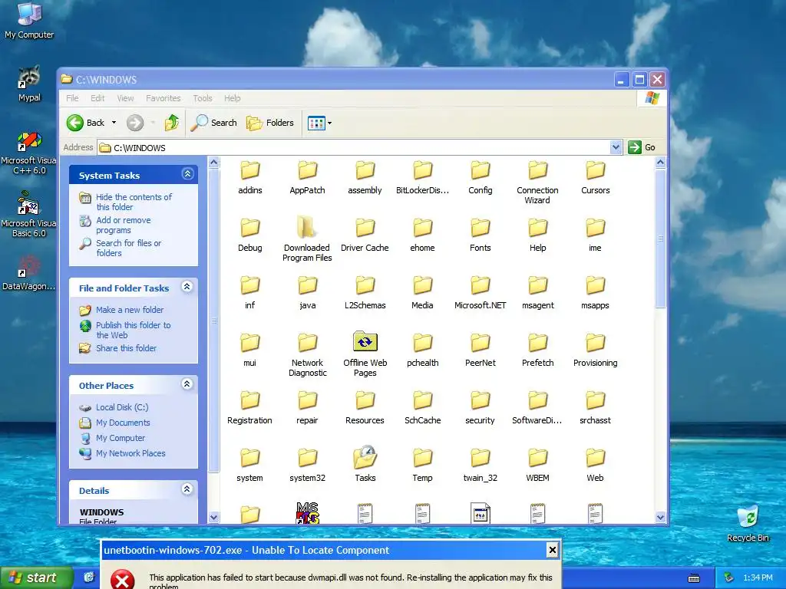Open the View menu
786x589 pixels.
pyautogui.click(x=125, y=98)
